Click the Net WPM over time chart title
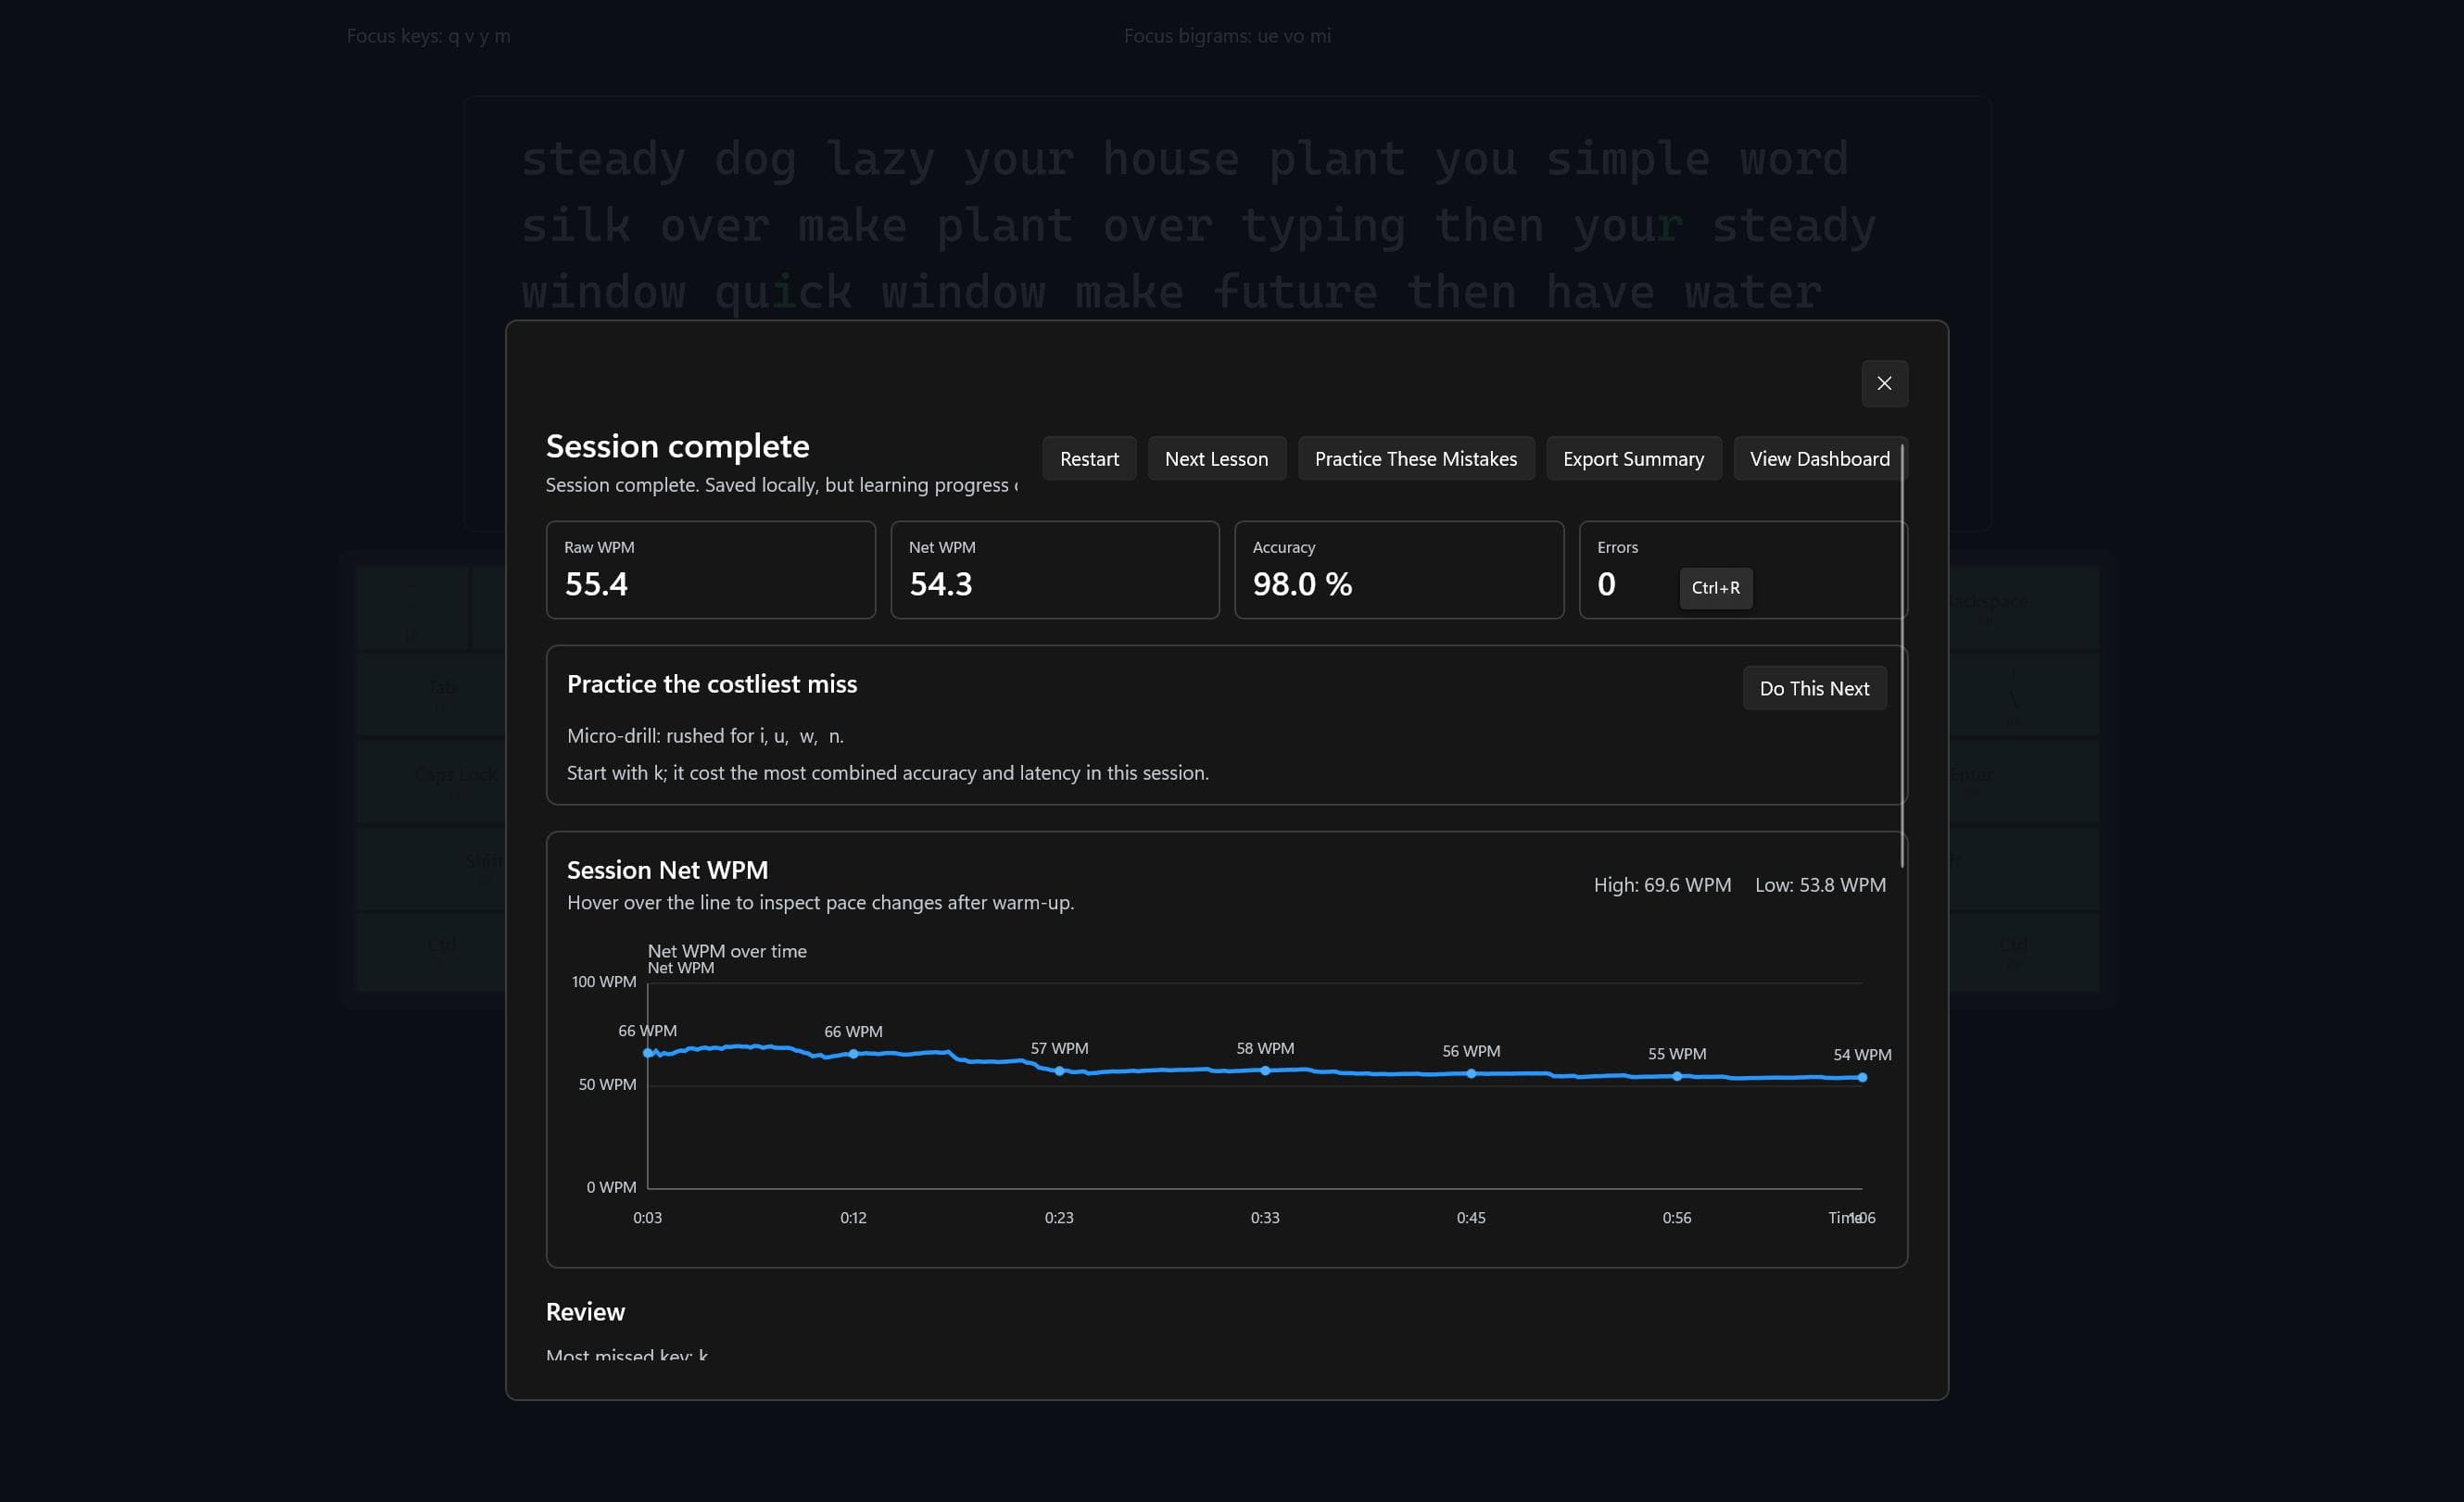Screen dimensions: 2464x1502 click(727, 950)
